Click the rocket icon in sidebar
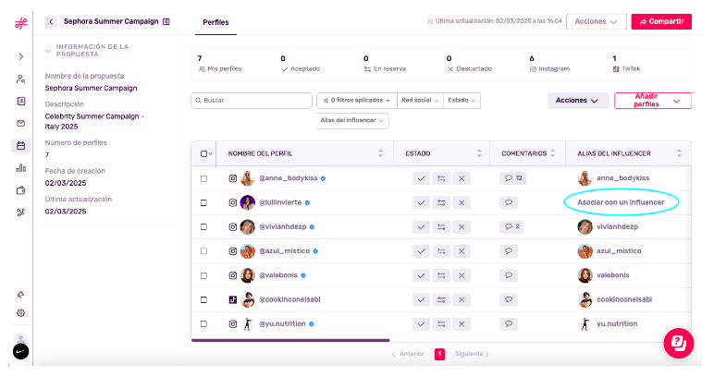714x377 pixels. (x=21, y=295)
